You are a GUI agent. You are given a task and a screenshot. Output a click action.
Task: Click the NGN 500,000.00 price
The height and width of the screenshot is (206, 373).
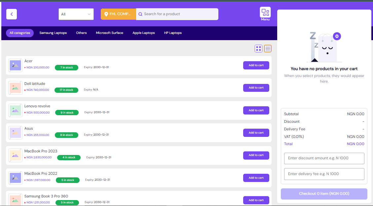[x=38, y=113]
